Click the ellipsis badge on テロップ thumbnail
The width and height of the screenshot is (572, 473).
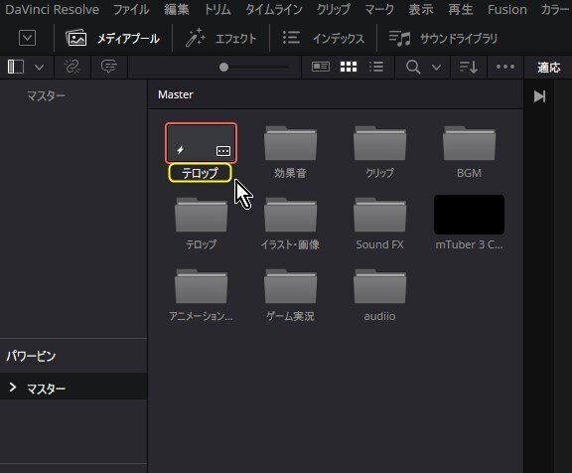(x=223, y=151)
